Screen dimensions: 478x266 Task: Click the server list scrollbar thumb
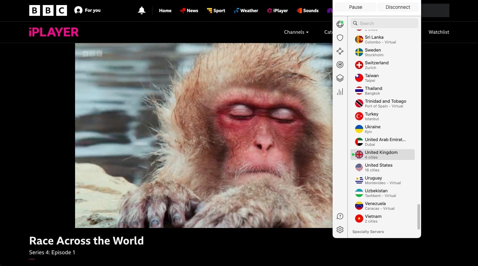tap(419, 217)
